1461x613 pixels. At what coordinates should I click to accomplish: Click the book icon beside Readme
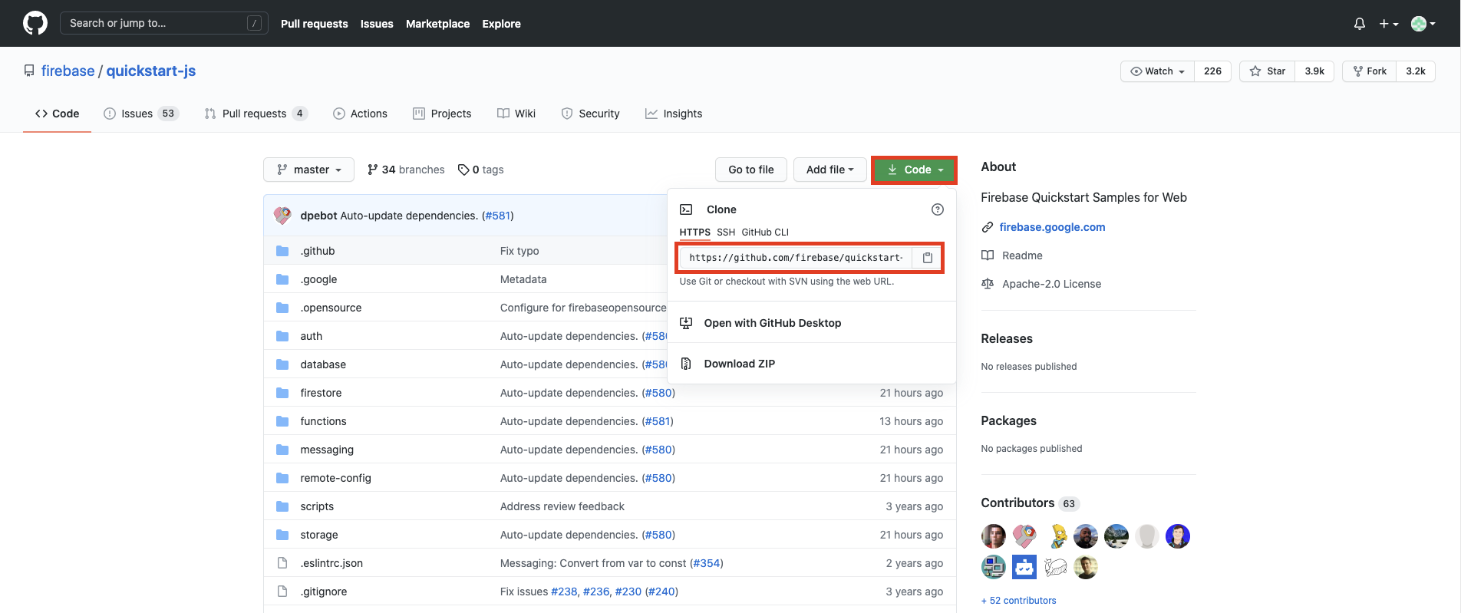point(988,255)
